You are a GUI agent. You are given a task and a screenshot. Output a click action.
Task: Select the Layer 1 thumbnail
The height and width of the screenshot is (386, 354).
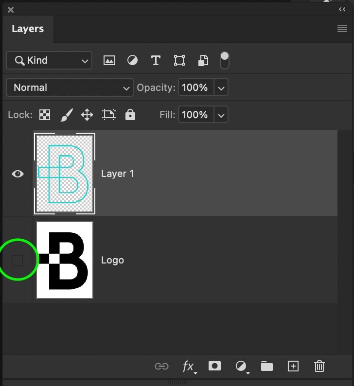pos(65,174)
